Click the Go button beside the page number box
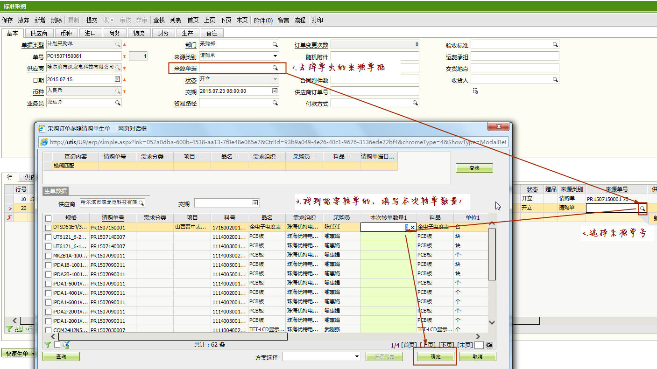657x369 pixels. (x=489, y=345)
